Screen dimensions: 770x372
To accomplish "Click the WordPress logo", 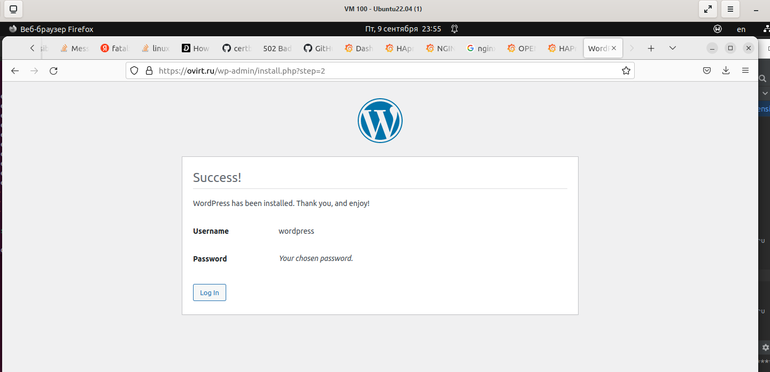I will point(380,121).
